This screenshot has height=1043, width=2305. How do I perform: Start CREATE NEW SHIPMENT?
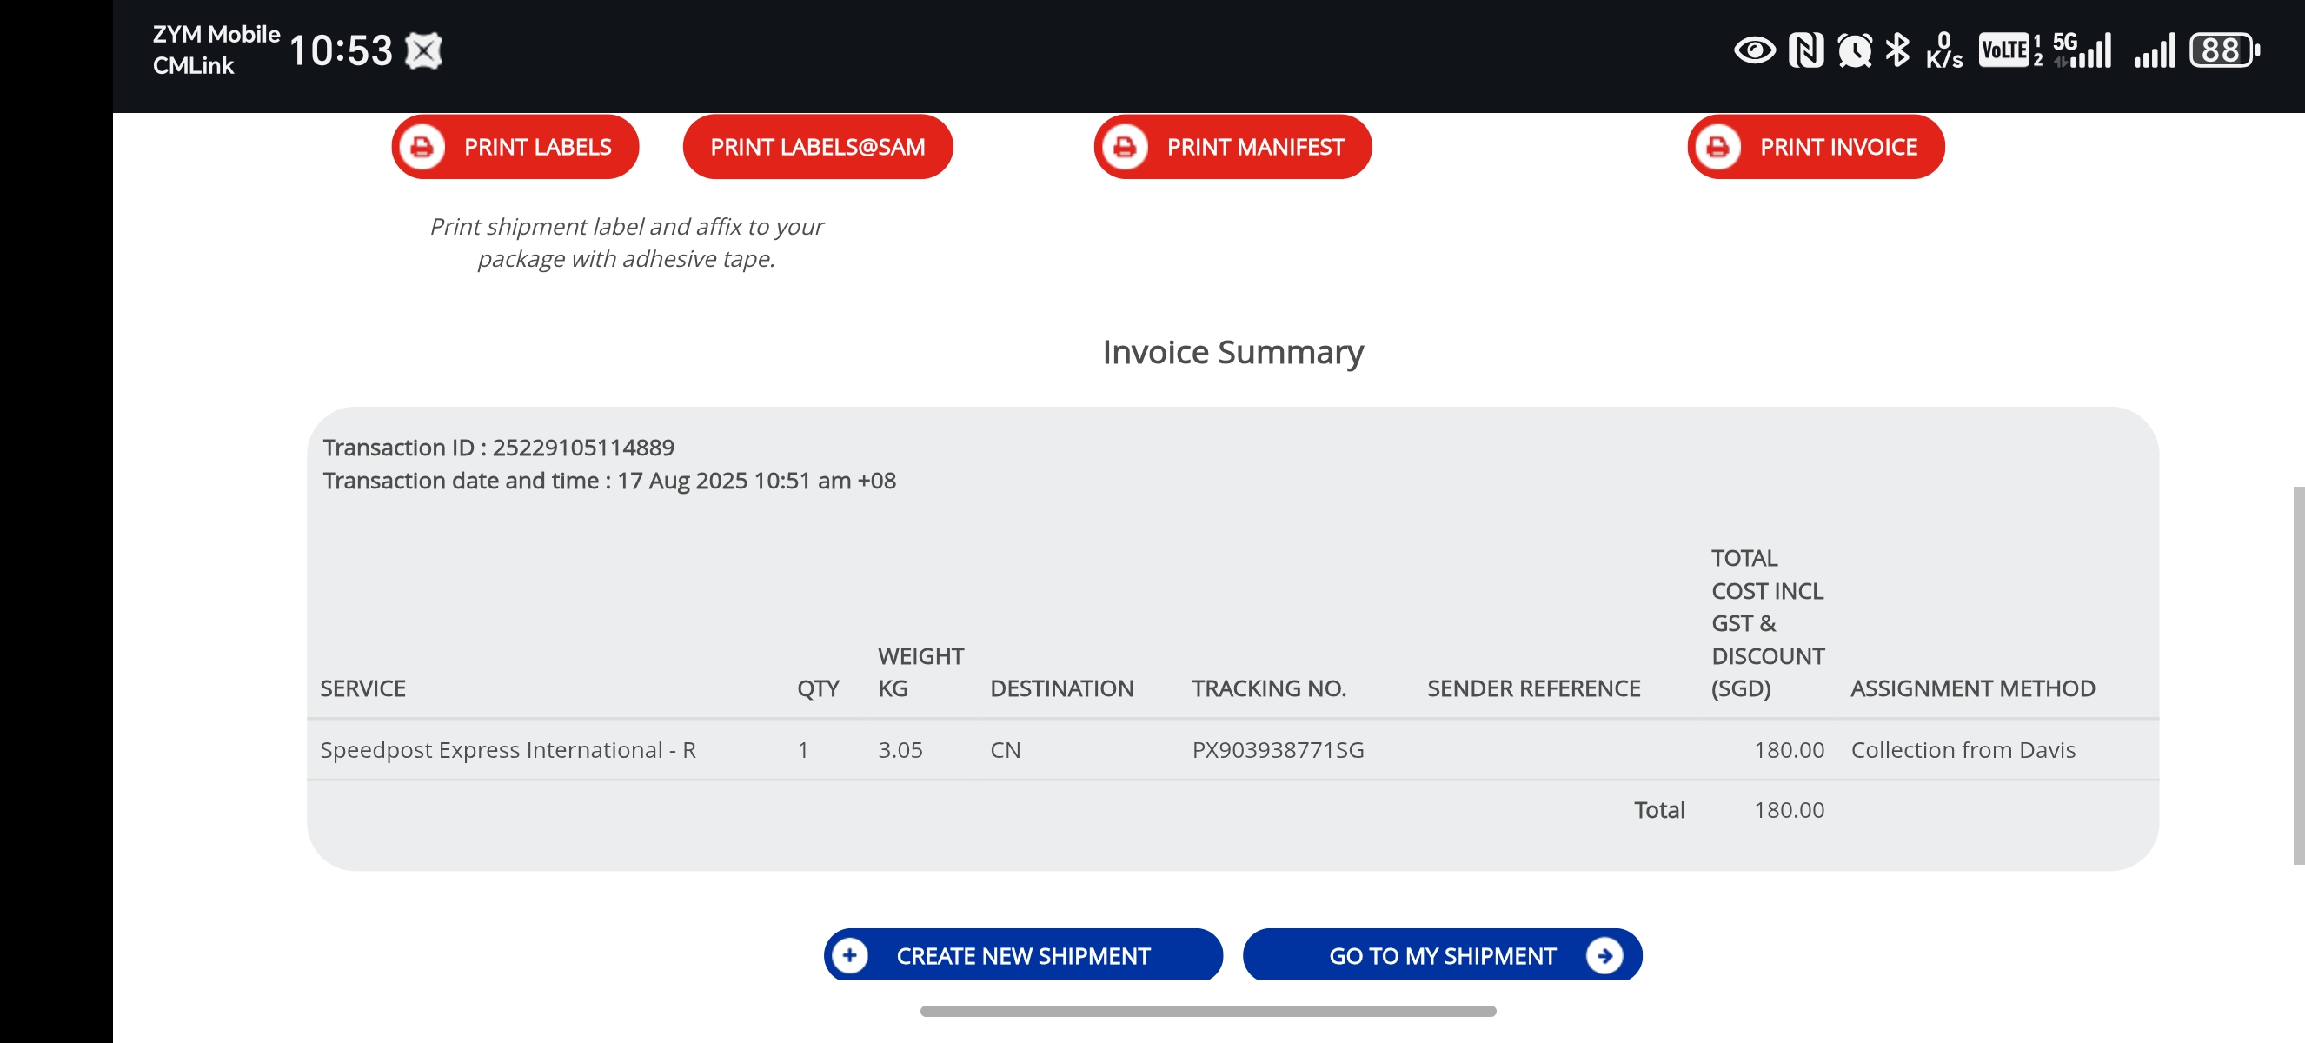coord(1023,955)
